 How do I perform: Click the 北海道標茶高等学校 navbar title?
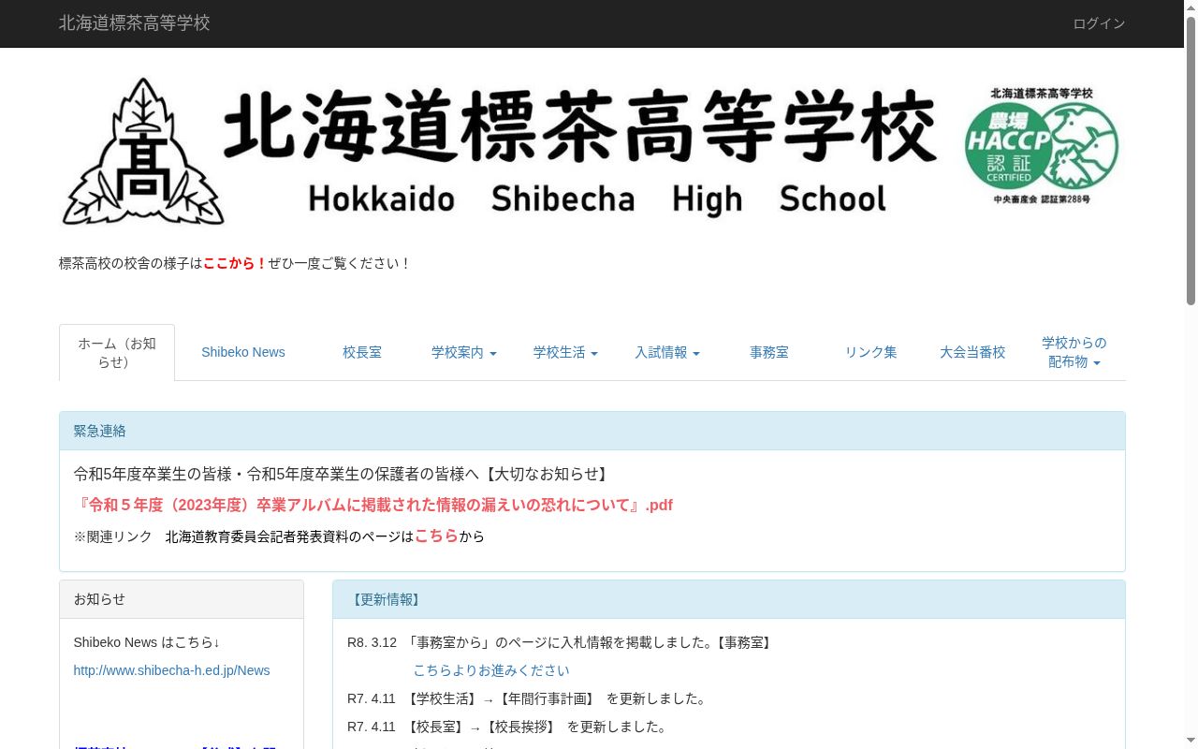click(x=135, y=23)
